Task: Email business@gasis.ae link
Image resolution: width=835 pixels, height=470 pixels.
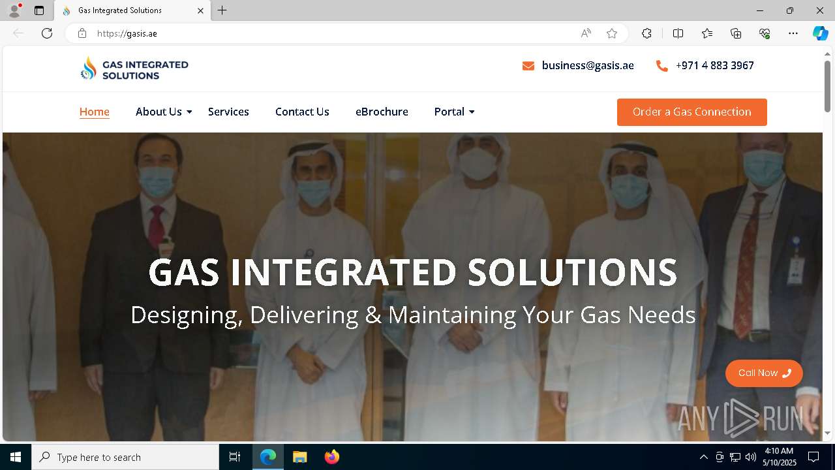Action: [588, 65]
